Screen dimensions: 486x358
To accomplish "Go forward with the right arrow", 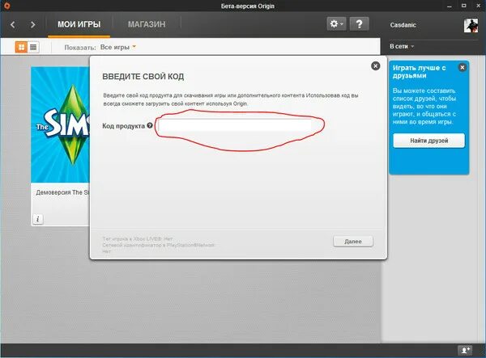I will tap(32, 24).
